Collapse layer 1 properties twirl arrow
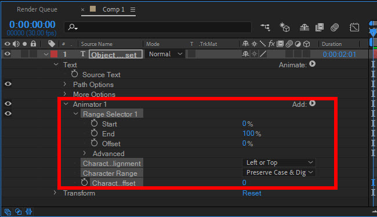The height and width of the screenshot is (217, 377). (x=46, y=55)
